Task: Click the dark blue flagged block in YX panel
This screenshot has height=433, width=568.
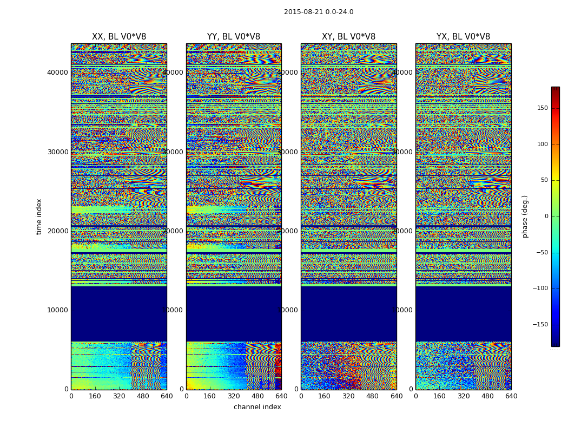Action: [463, 314]
